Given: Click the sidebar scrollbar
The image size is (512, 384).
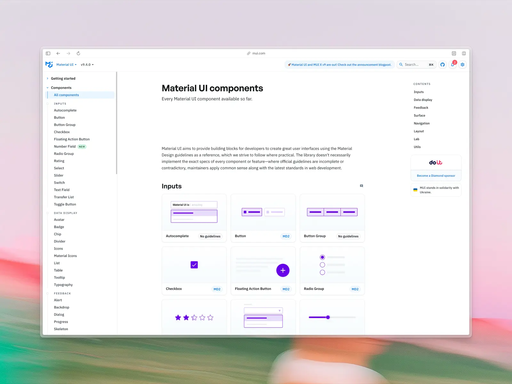Looking at the screenshot, I should pyautogui.click(x=117, y=123).
